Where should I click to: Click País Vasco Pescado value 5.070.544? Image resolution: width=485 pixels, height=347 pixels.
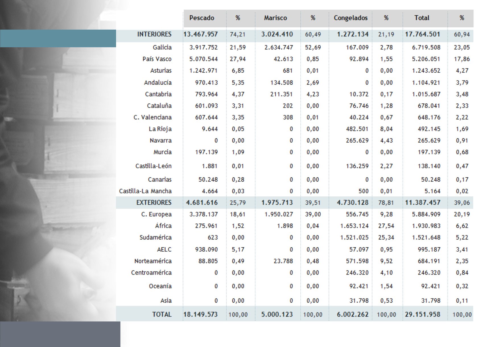(x=204, y=59)
